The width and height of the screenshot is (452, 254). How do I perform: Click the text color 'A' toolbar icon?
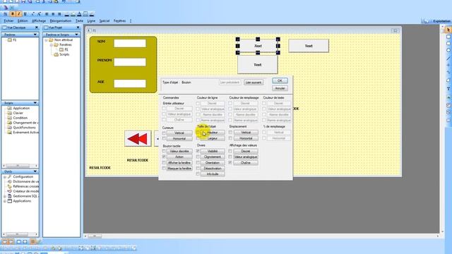click(x=79, y=14)
